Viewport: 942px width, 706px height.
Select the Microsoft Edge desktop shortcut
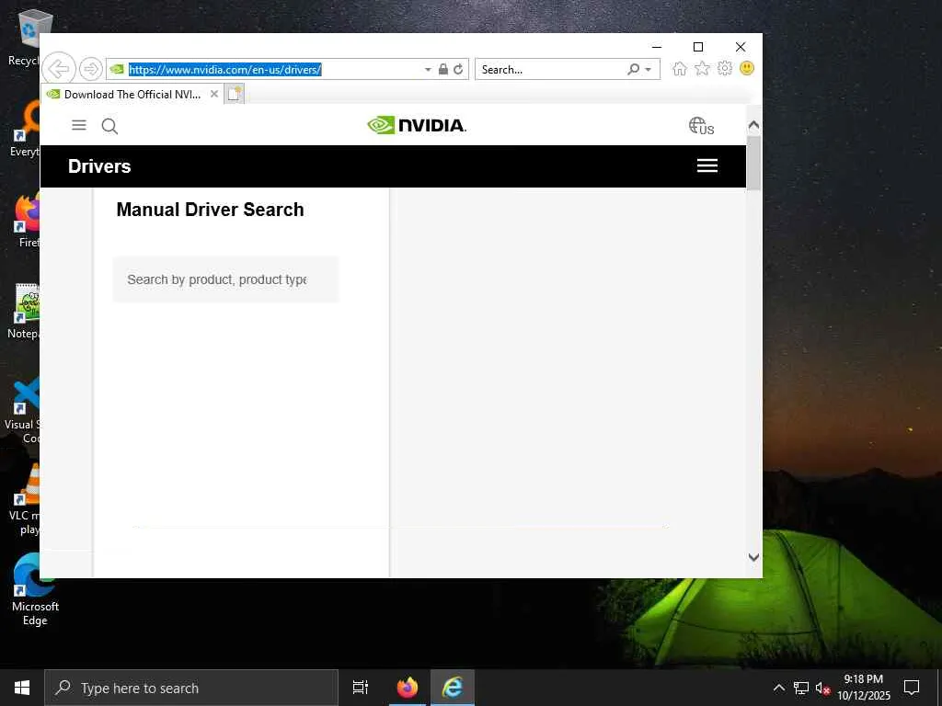pos(35,589)
